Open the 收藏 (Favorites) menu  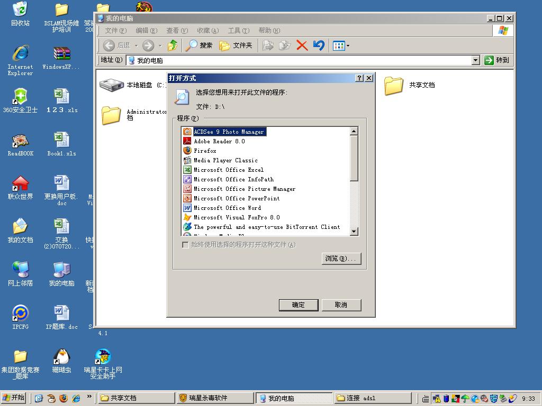tap(208, 30)
